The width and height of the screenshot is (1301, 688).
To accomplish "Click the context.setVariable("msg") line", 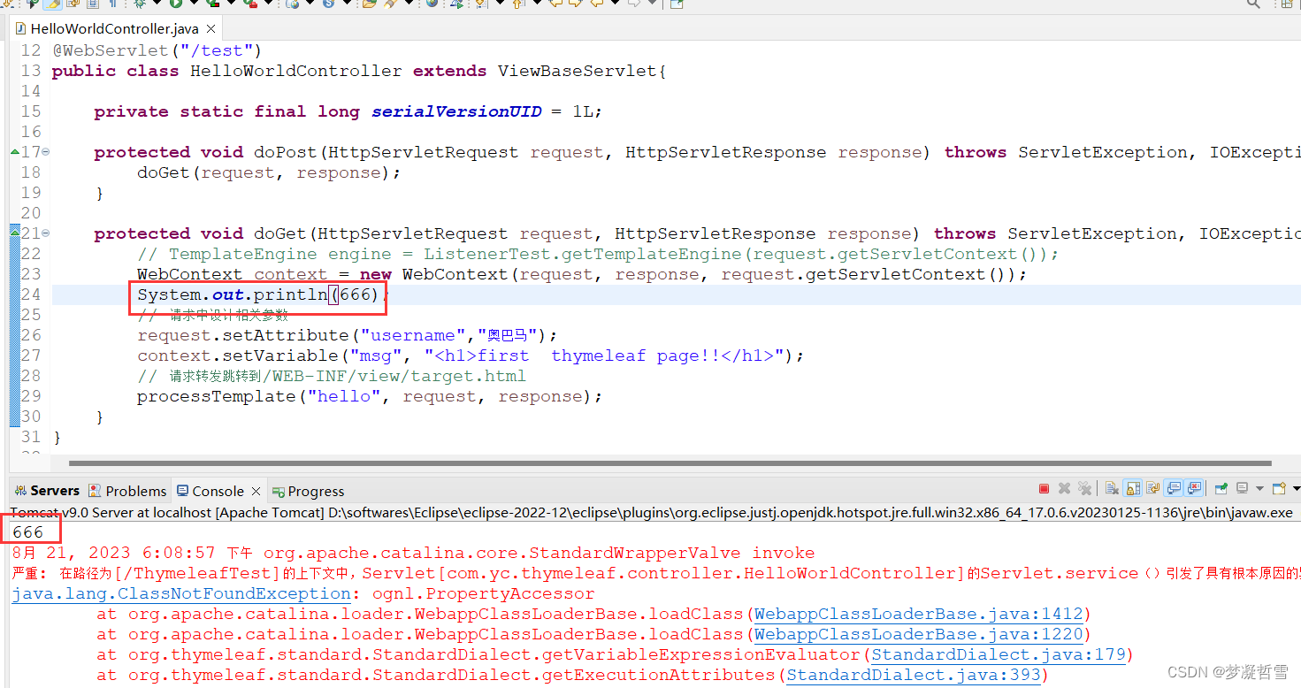I will pyautogui.click(x=471, y=355).
